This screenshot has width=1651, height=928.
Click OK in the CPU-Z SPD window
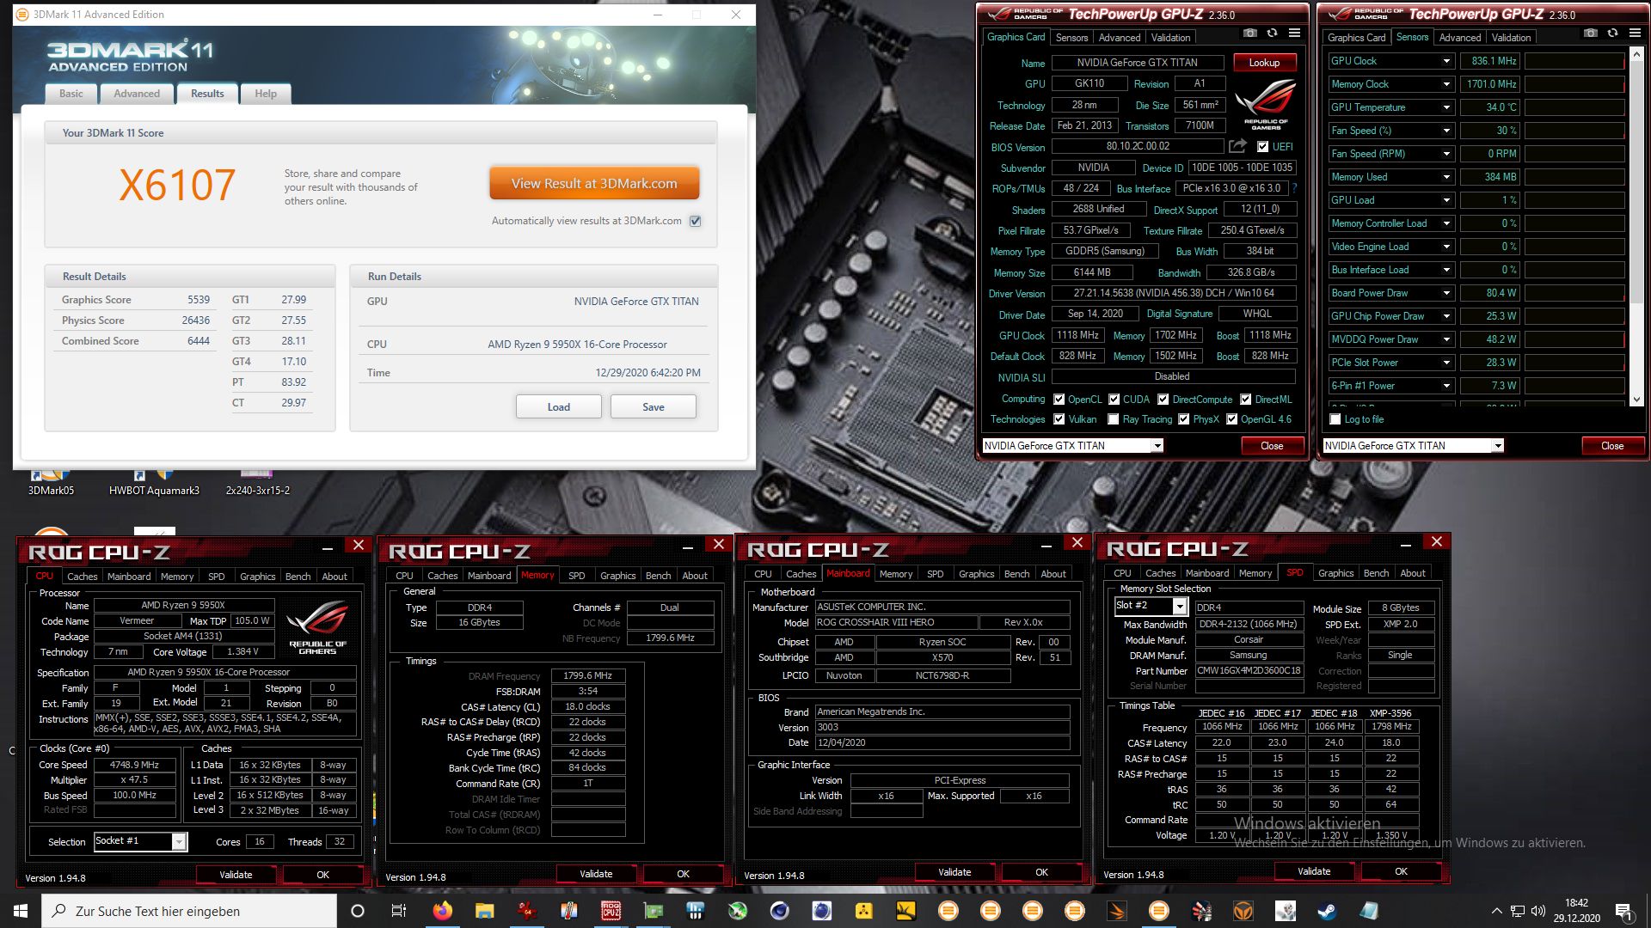click(x=1401, y=871)
